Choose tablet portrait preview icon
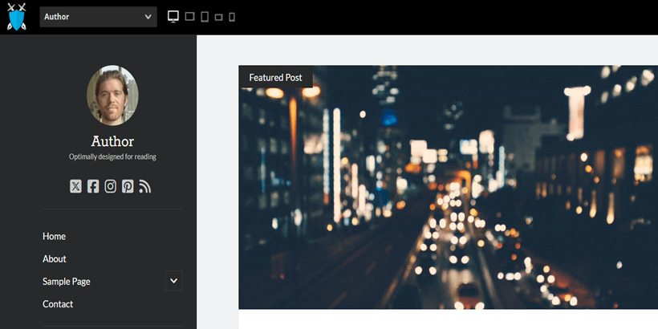The width and height of the screenshot is (658, 329). click(205, 17)
